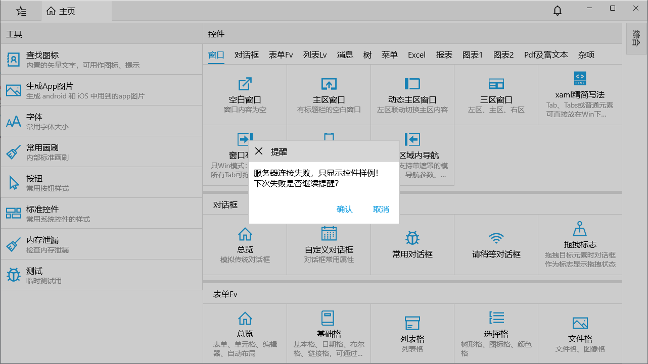Expand the 综合 side panel
This screenshot has height=364, width=648.
click(x=636, y=38)
